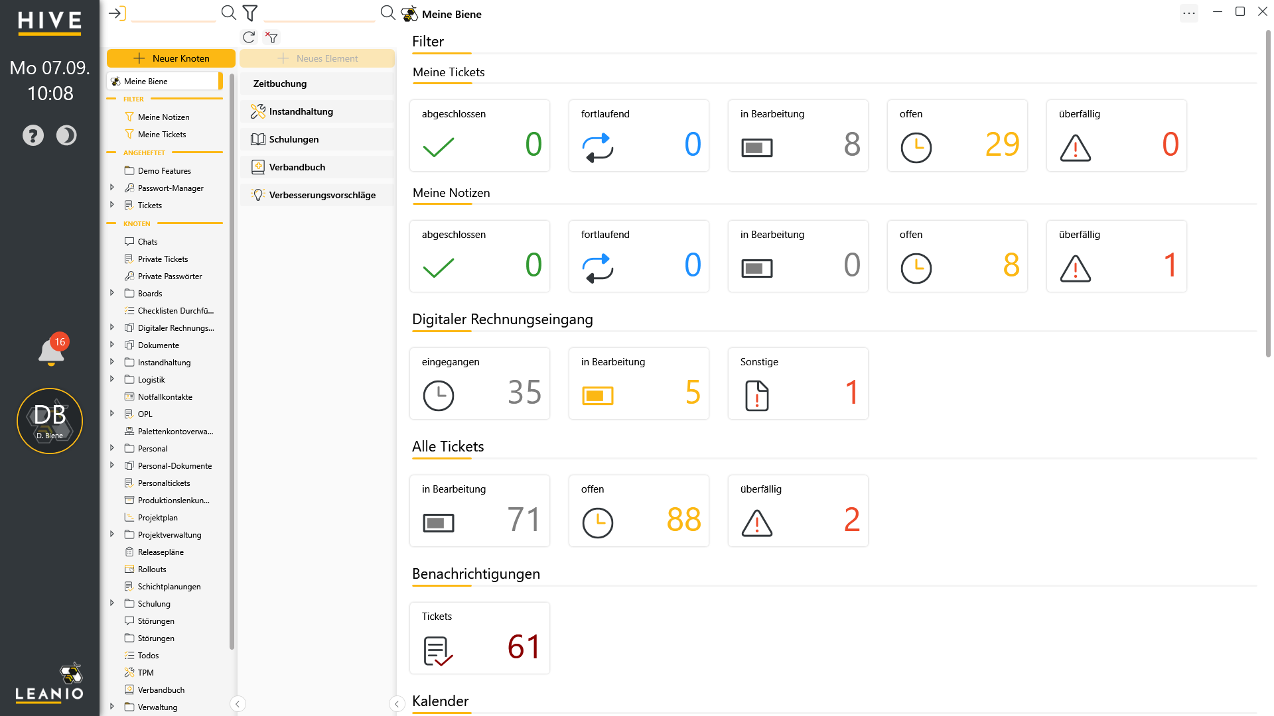Open the Benachrichtigungen Tickets 61 tile
Viewport: 1274px width, 716px height.
point(480,638)
